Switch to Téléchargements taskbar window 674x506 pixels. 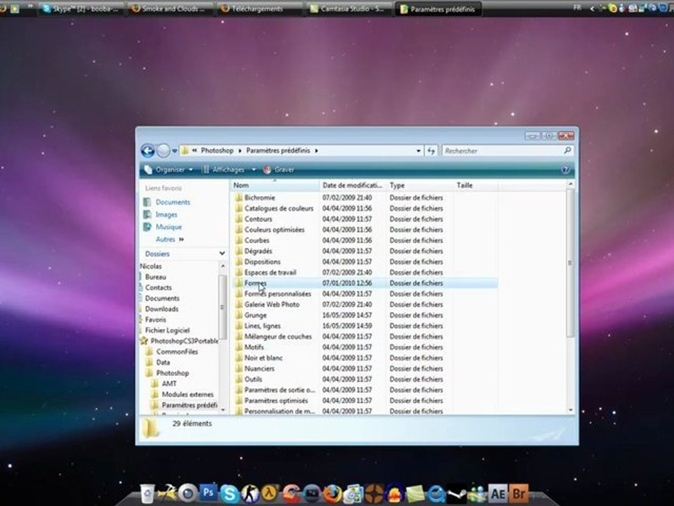(260, 8)
